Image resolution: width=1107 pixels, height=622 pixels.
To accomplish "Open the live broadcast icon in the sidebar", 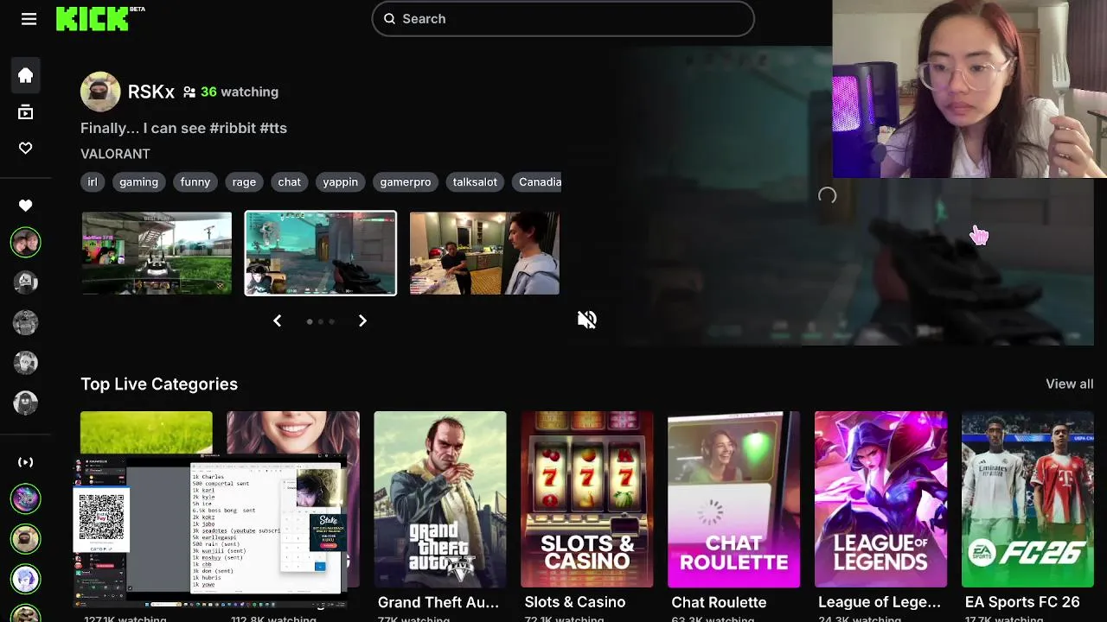I will (x=25, y=462).
